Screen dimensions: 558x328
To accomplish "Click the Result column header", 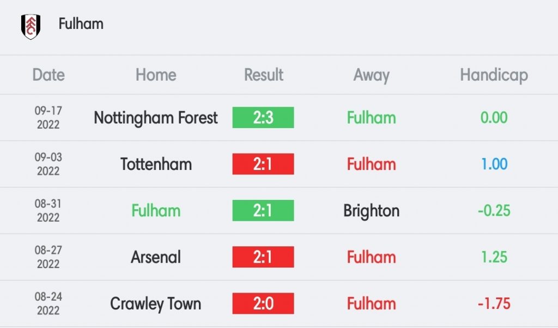I will [x=263, y=75].
